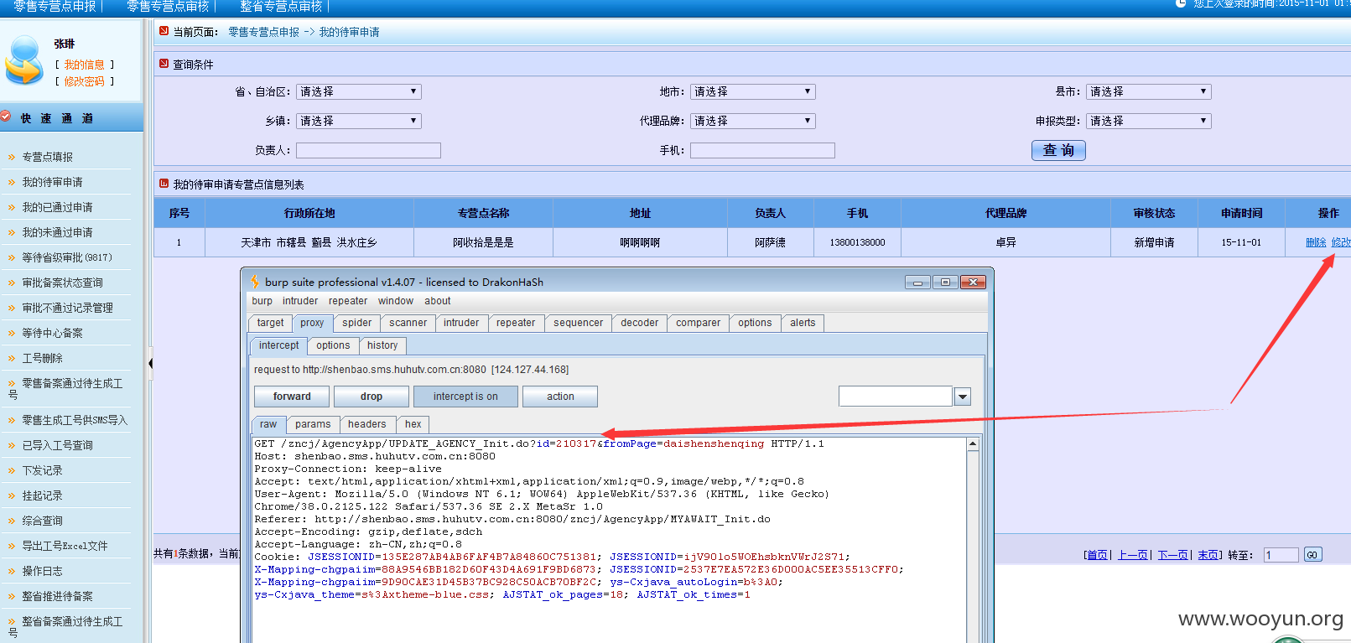
Task: Select the 零售专营点审核 top menu
Action: [168, 6]
